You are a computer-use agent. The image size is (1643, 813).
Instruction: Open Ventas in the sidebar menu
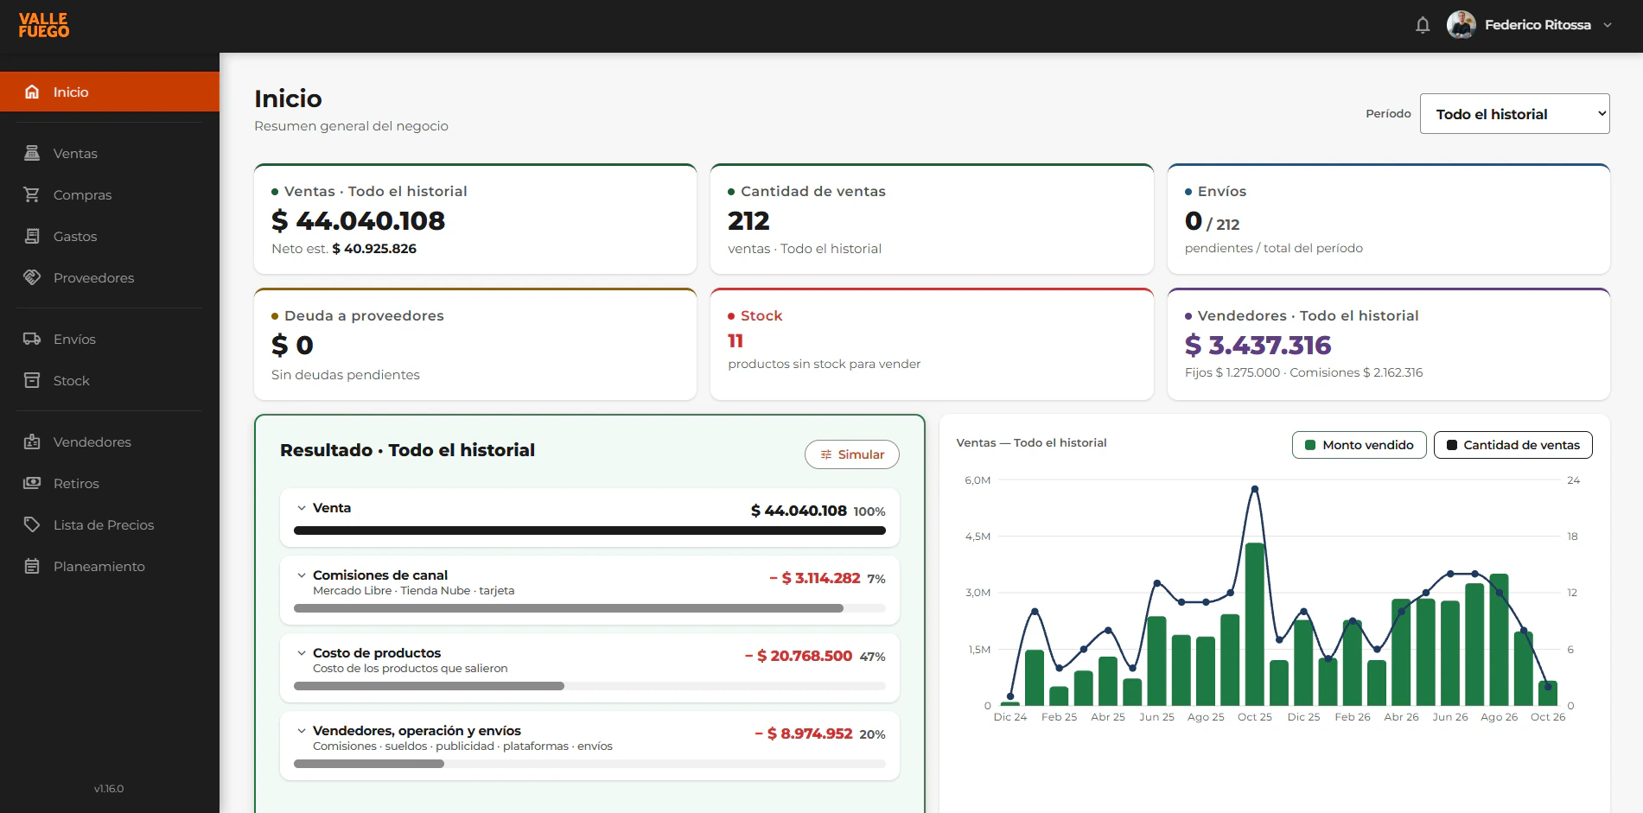(x=110, y=153)
